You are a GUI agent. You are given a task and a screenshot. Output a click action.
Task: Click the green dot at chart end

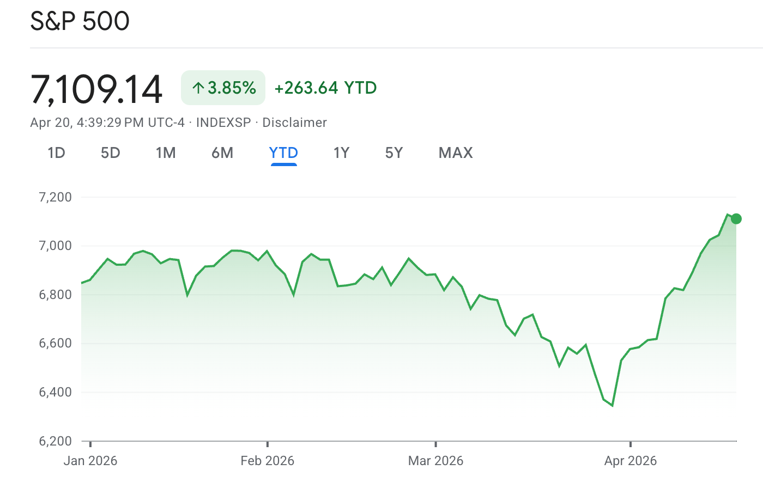[x=736, y=219]
